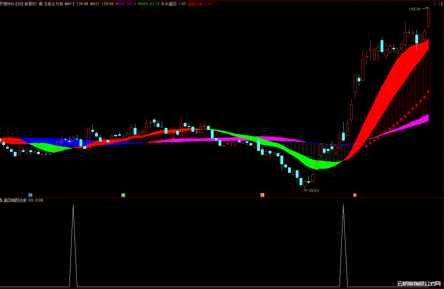Click the MA13: 135.96 value
Viewport: 444px width, 289px height.
(x=77, y=4)
